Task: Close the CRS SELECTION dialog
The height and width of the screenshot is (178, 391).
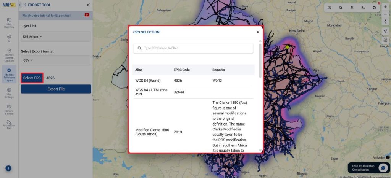Action: [x=258, y=32]
